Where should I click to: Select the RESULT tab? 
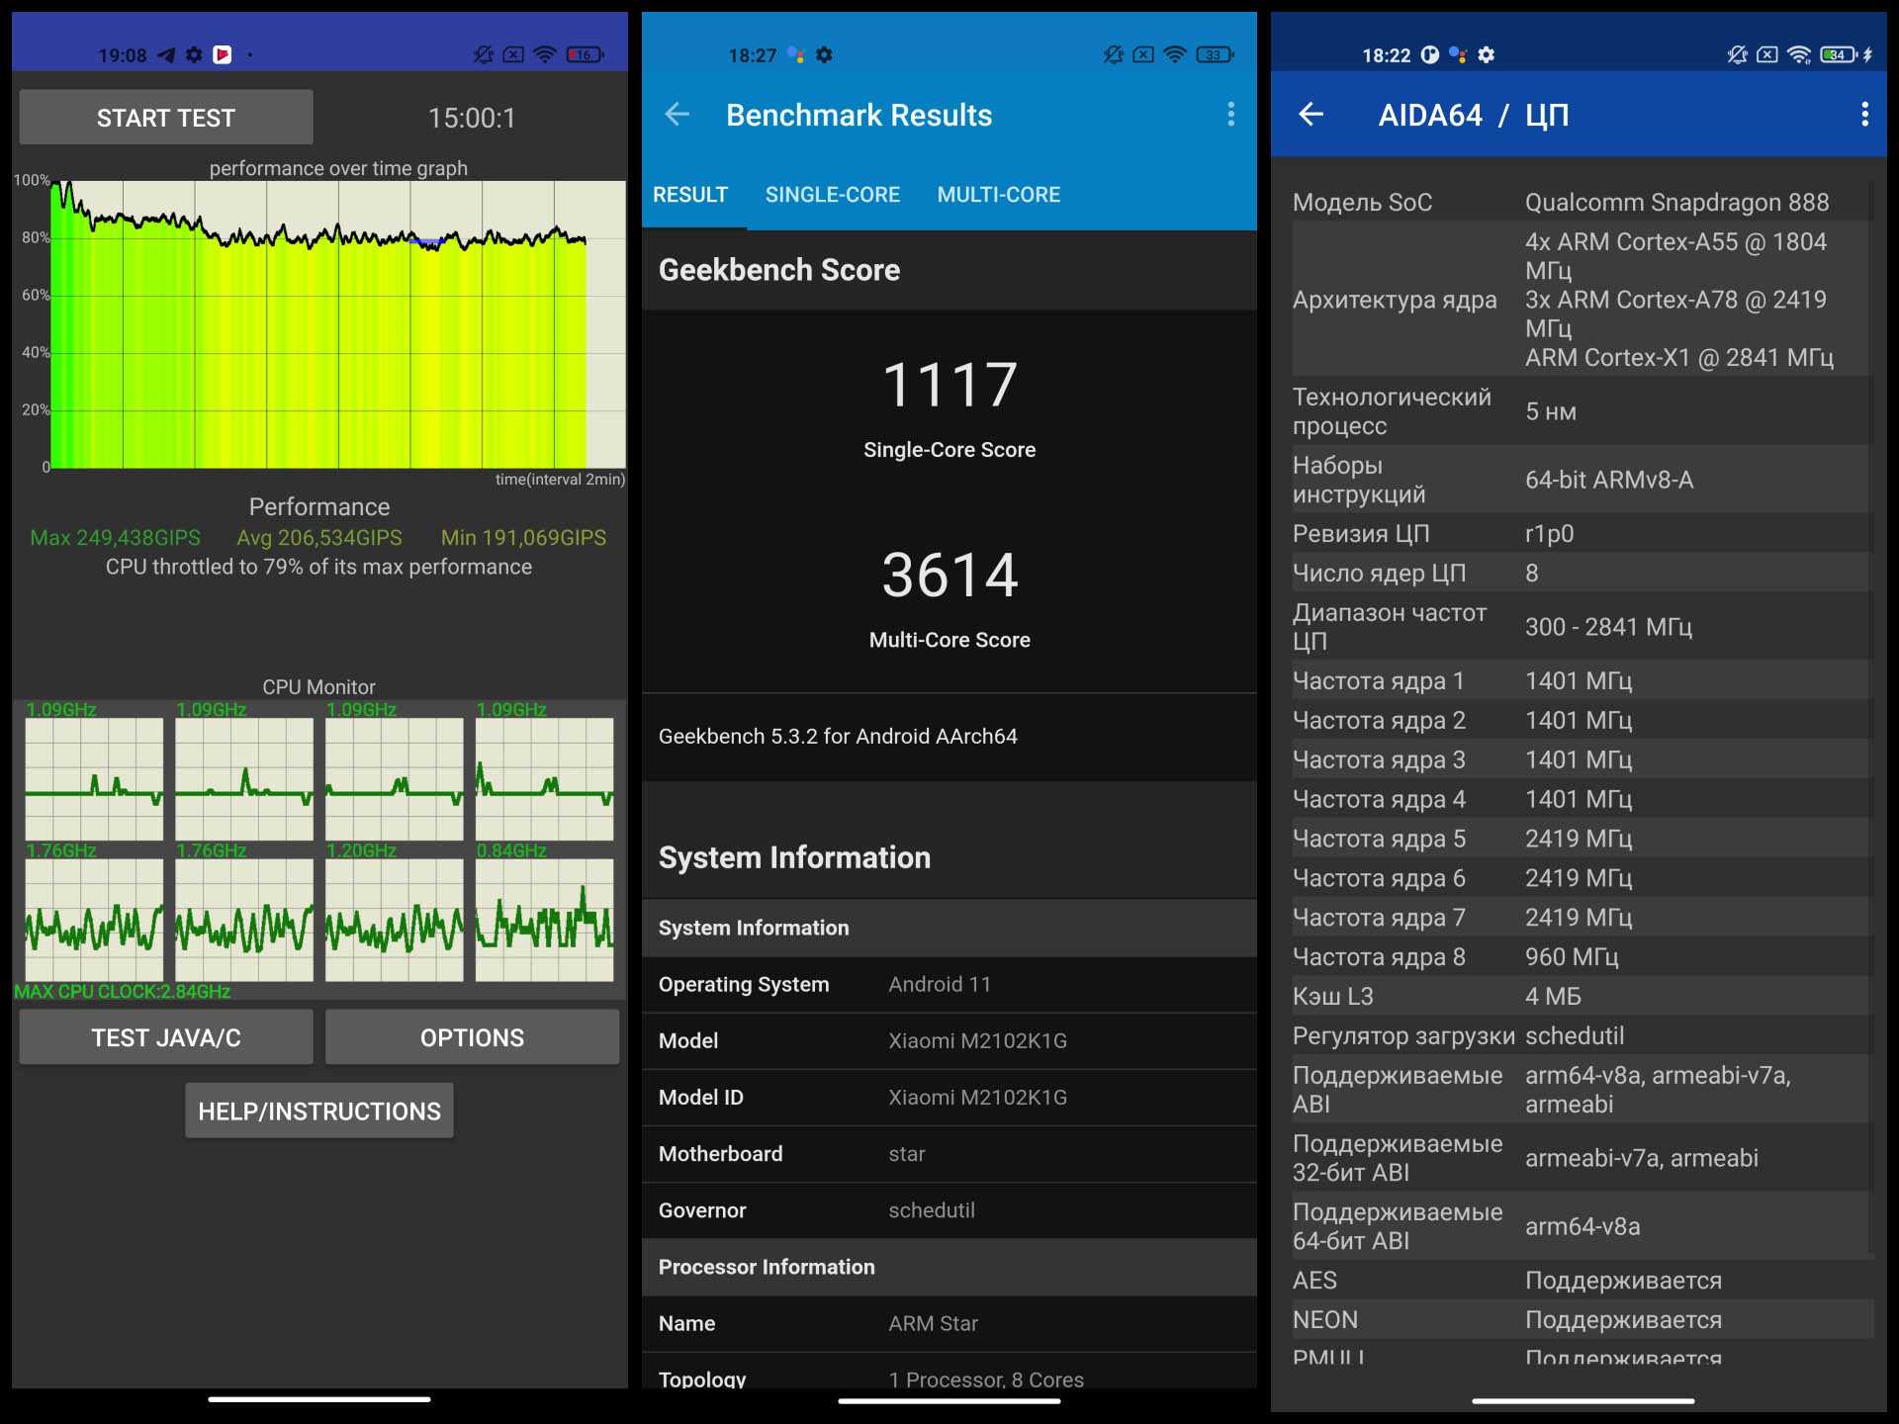pos(690,195)
